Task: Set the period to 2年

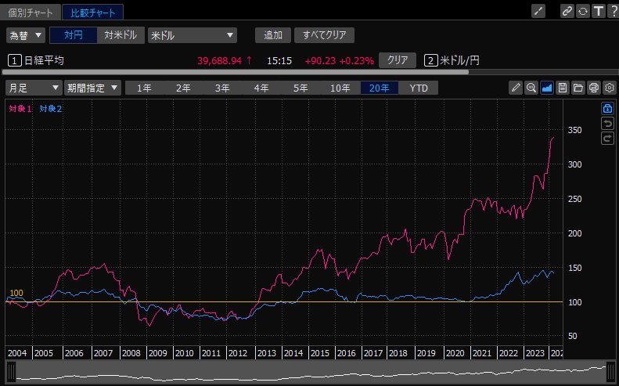Action: 183,88
